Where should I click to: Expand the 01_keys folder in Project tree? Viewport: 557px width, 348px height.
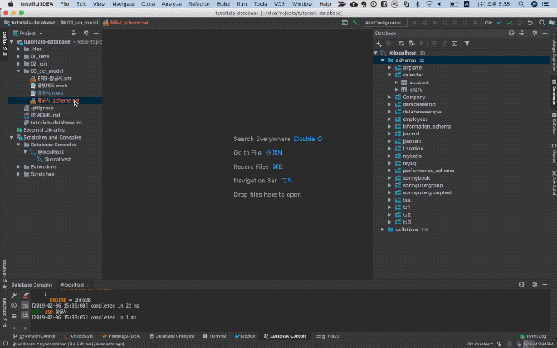[19, 56]
